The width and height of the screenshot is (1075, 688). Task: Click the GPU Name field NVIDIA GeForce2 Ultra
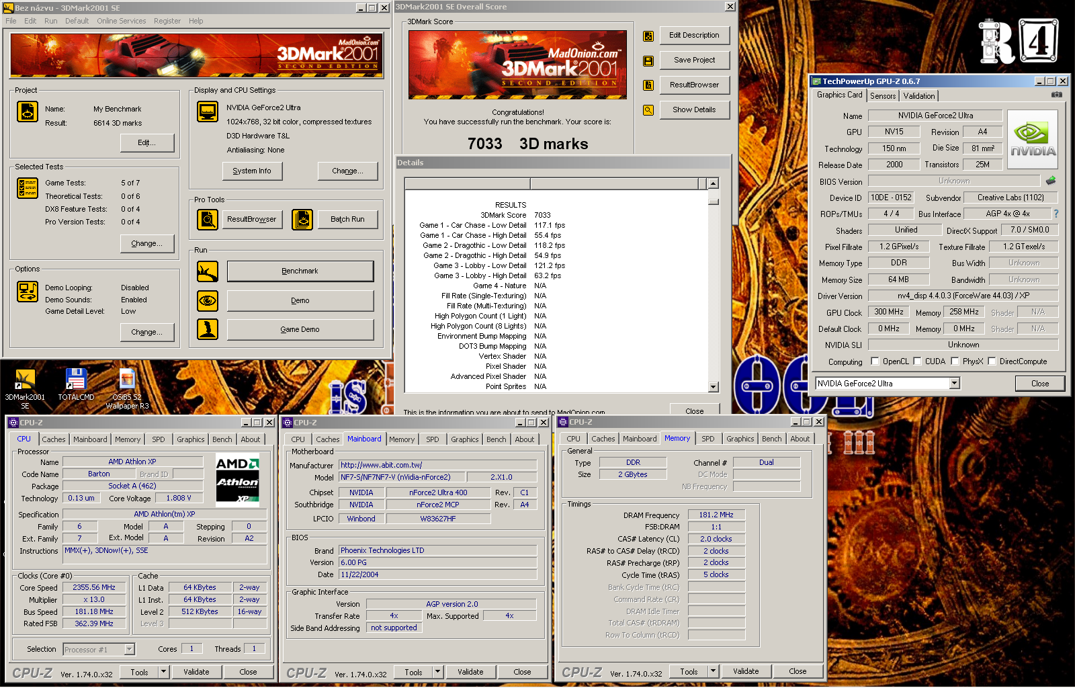(x=935, y=116)
